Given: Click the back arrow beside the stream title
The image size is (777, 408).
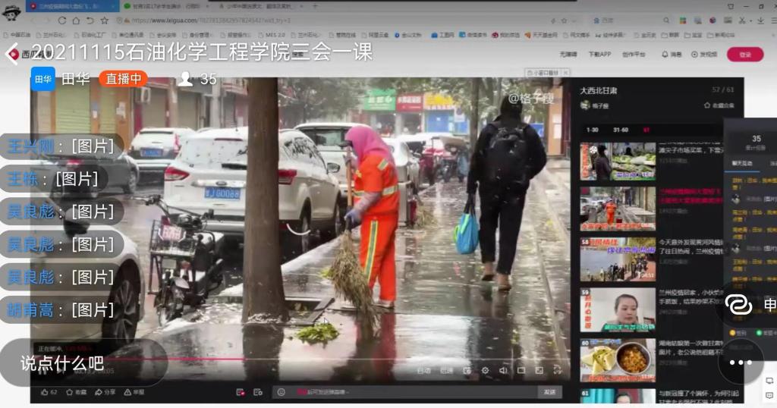Looking at the screenshot, I should pos(13,53).
